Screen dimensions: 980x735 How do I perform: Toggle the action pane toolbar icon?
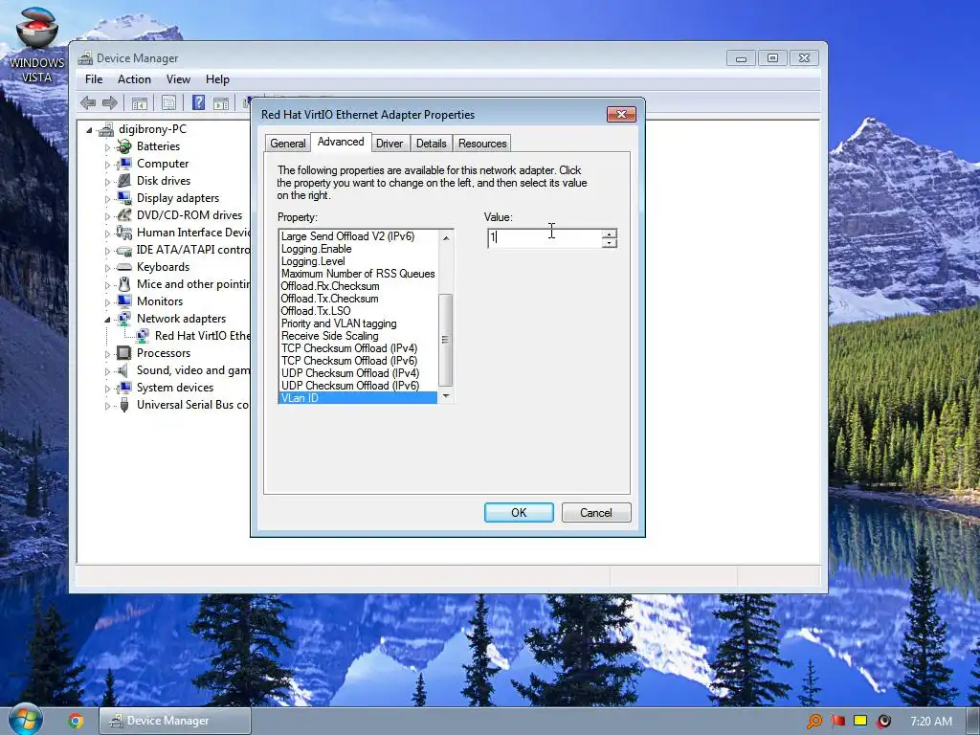click(x=221, y=103)
